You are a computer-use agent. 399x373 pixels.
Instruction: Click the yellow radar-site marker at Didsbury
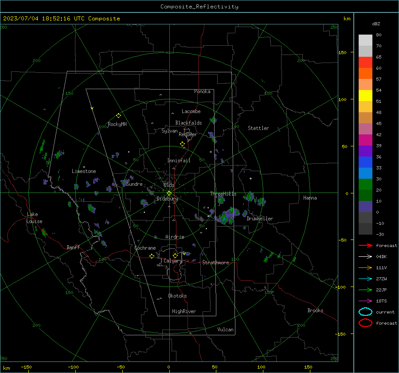pos(169,193)
